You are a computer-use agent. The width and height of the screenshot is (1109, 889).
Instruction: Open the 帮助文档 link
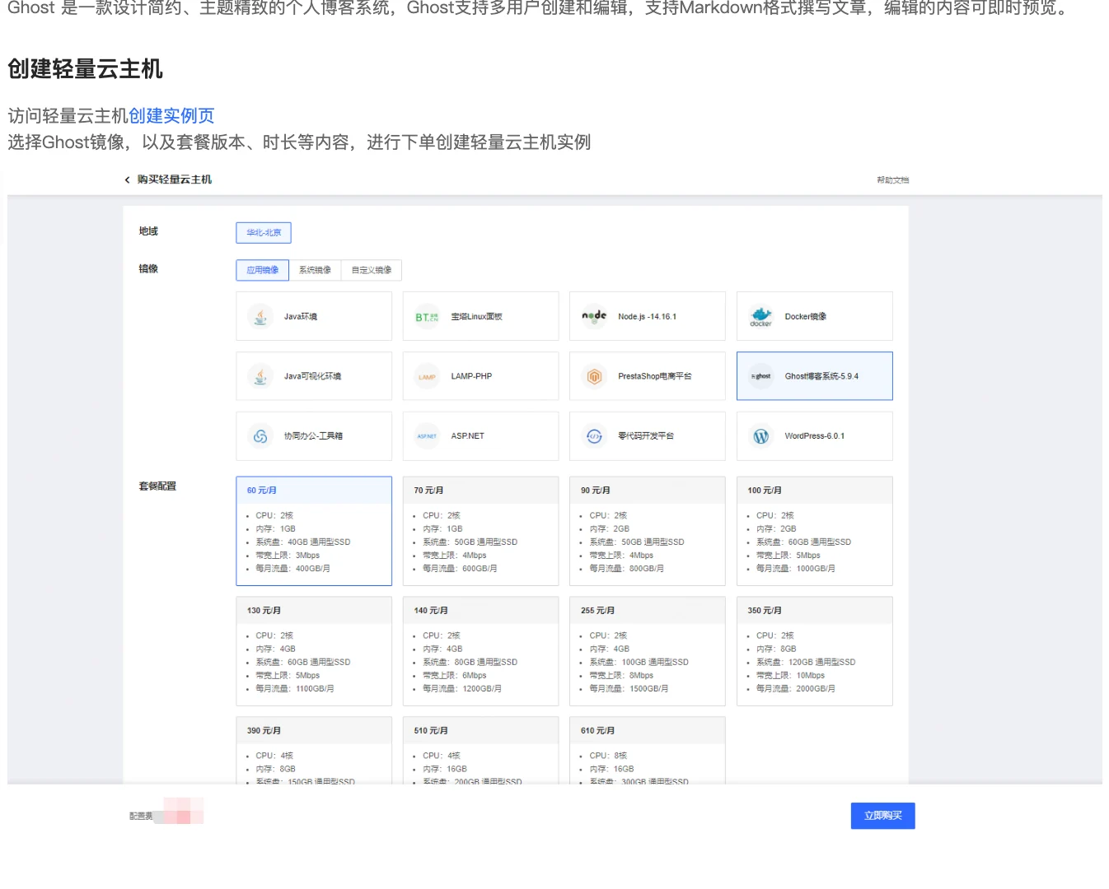point(892,180)
